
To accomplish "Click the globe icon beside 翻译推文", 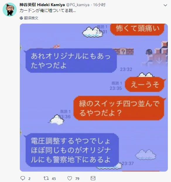I will pos(21,18).
